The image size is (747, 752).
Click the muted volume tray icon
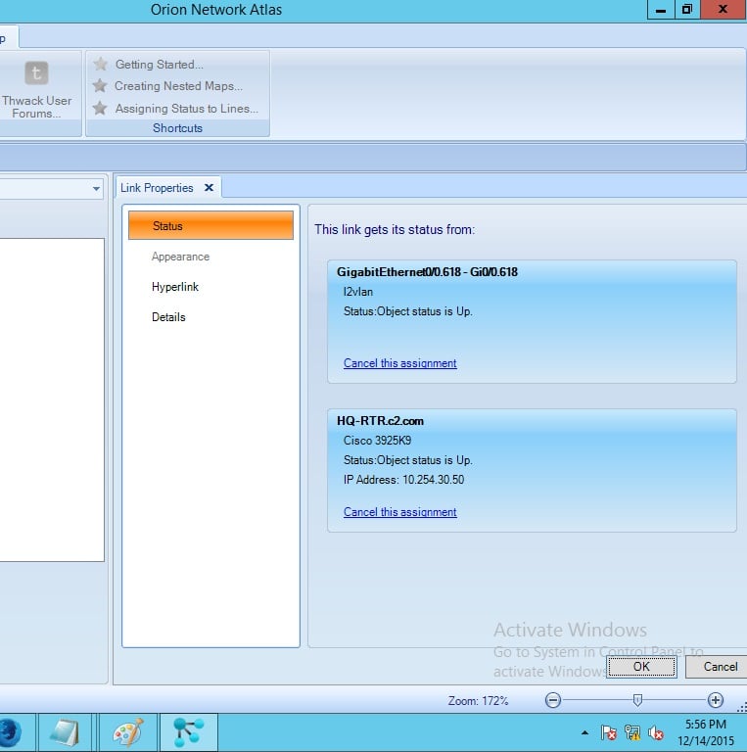(655, 732)
